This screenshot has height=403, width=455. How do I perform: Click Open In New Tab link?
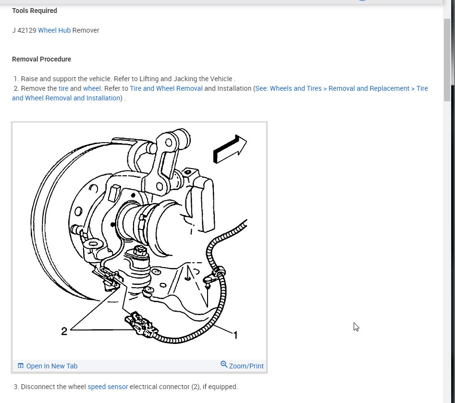(52, 366)
